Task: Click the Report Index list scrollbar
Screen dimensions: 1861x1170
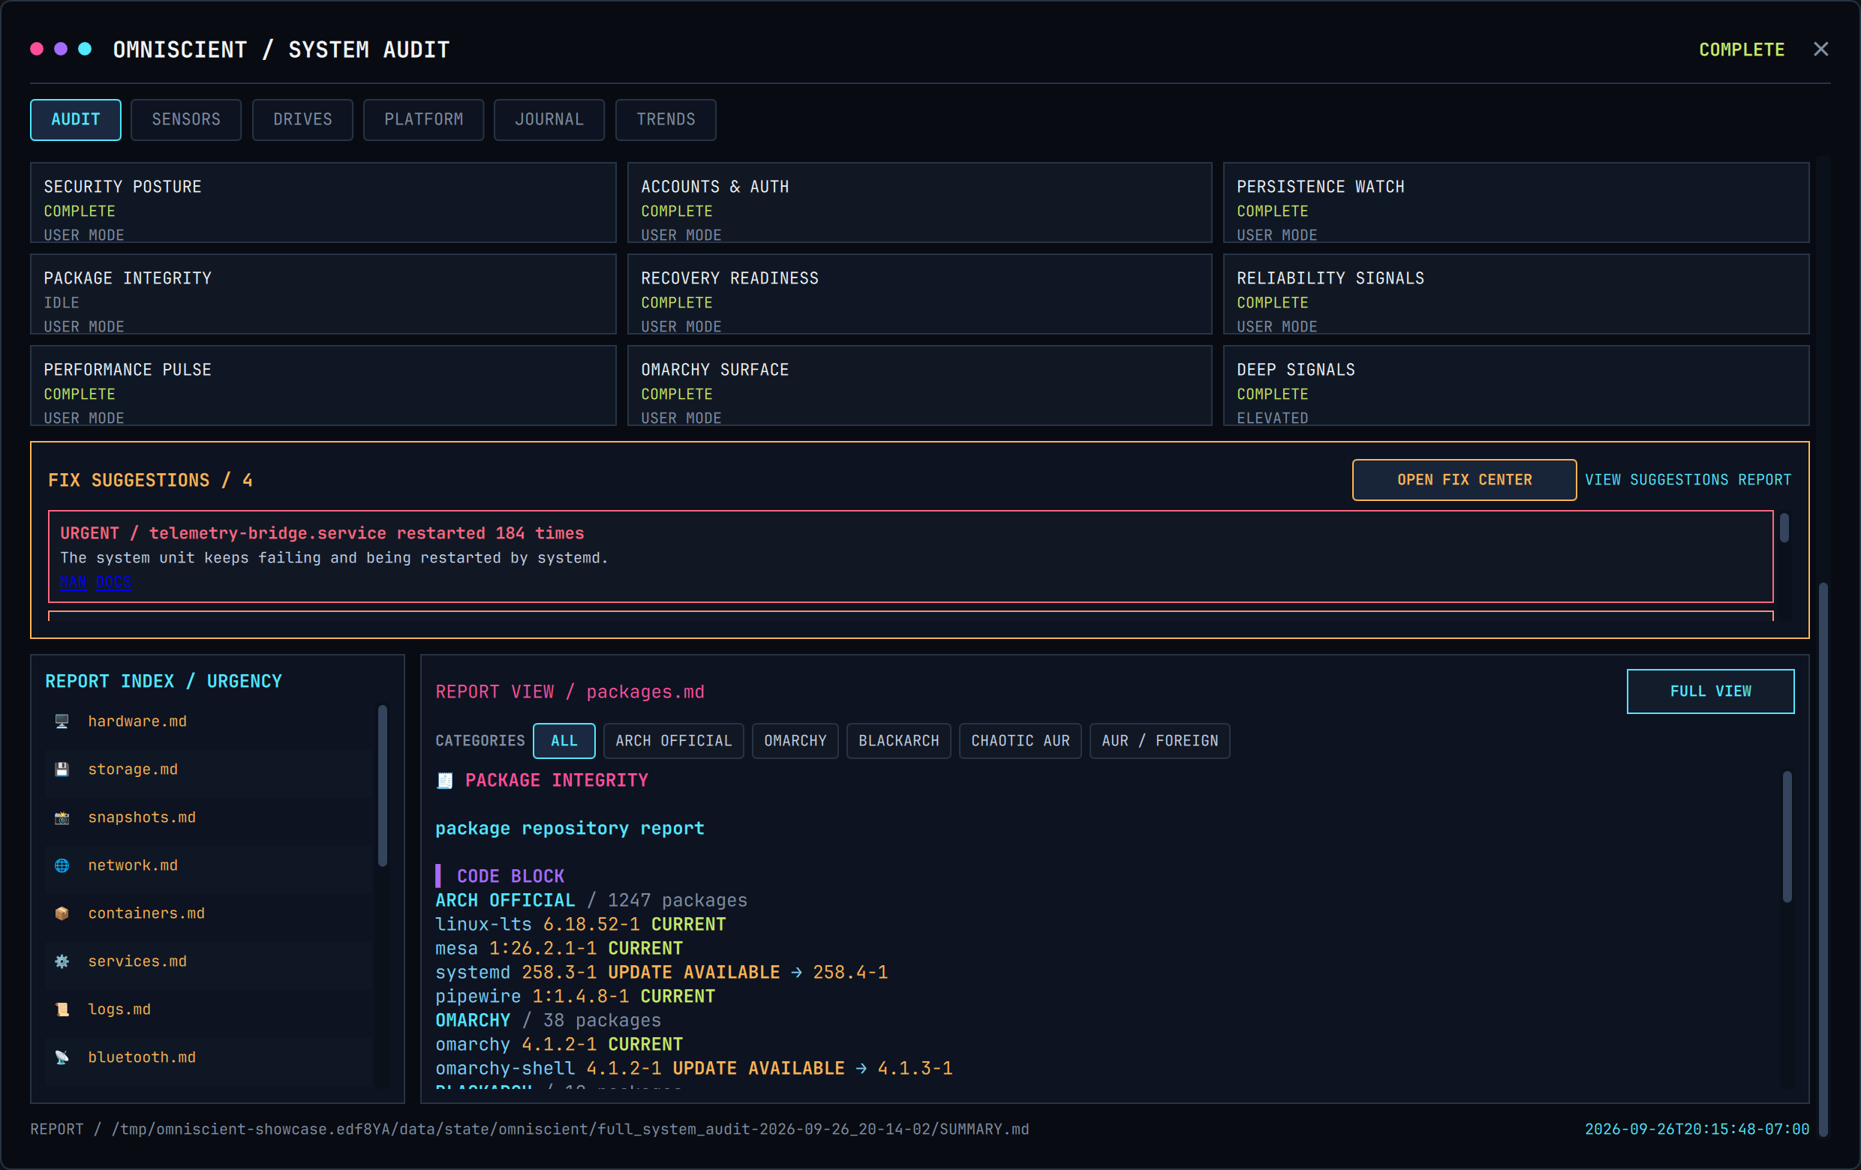Action: (383, 786)
